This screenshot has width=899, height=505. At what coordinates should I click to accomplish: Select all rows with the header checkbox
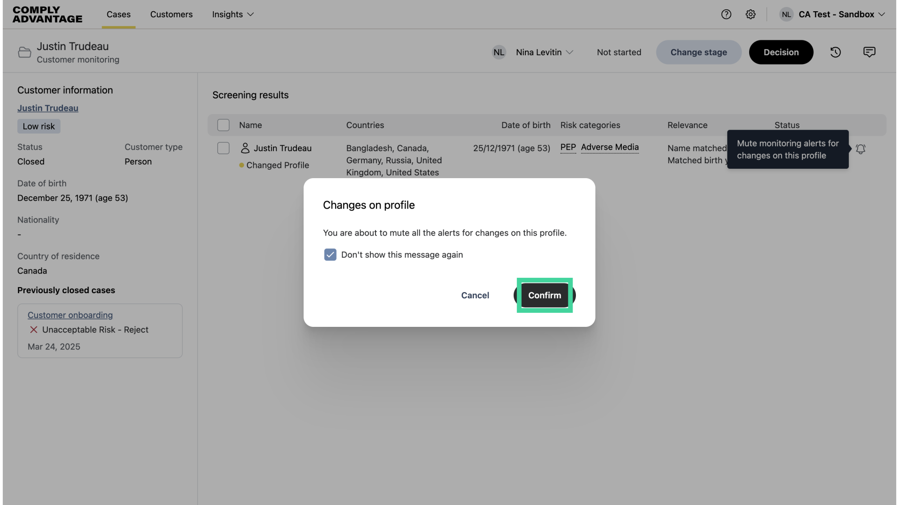pos(223,125)
